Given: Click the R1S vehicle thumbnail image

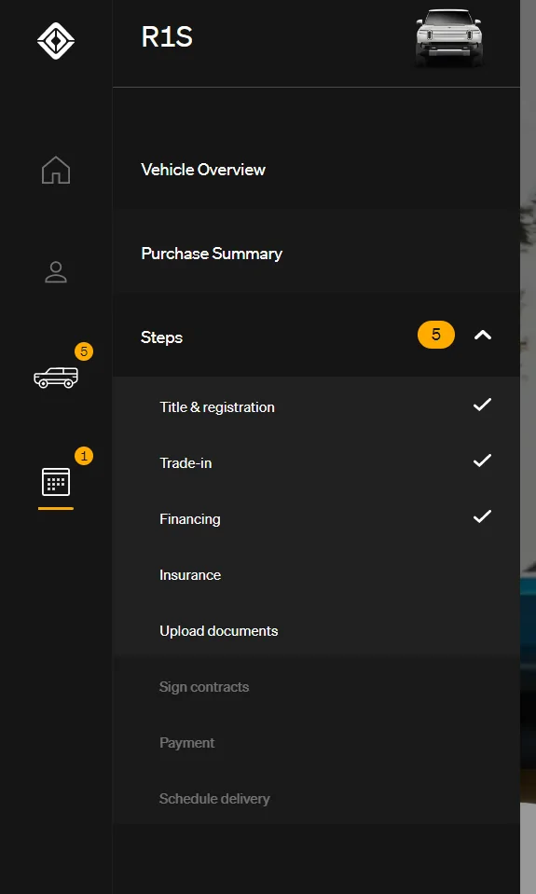Looking at the screenshot, I should 448,37.
